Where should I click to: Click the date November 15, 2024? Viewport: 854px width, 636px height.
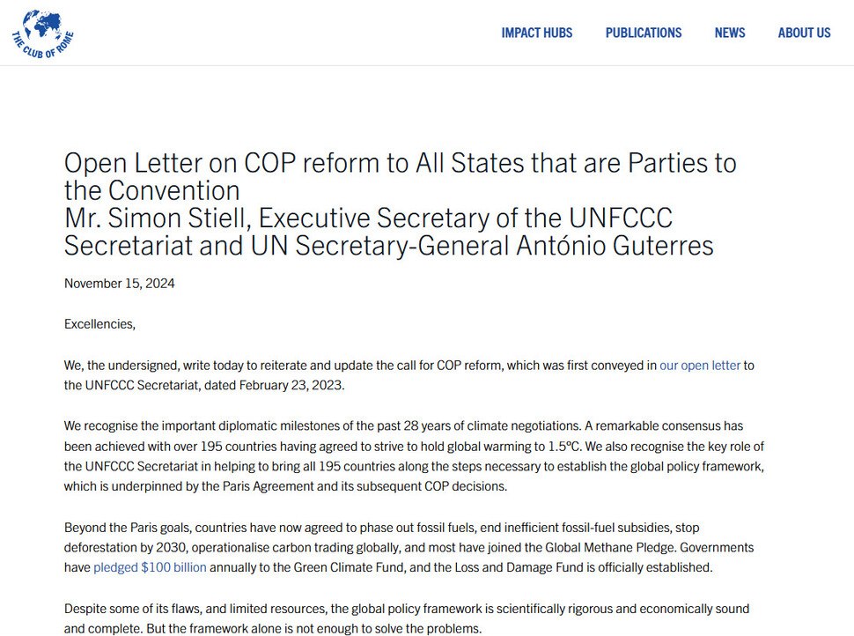(119, 283)
